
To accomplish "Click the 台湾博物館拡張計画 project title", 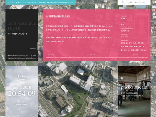I will (x=58, y=17).
